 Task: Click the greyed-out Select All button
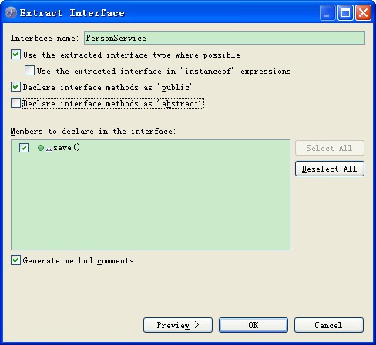330,148
